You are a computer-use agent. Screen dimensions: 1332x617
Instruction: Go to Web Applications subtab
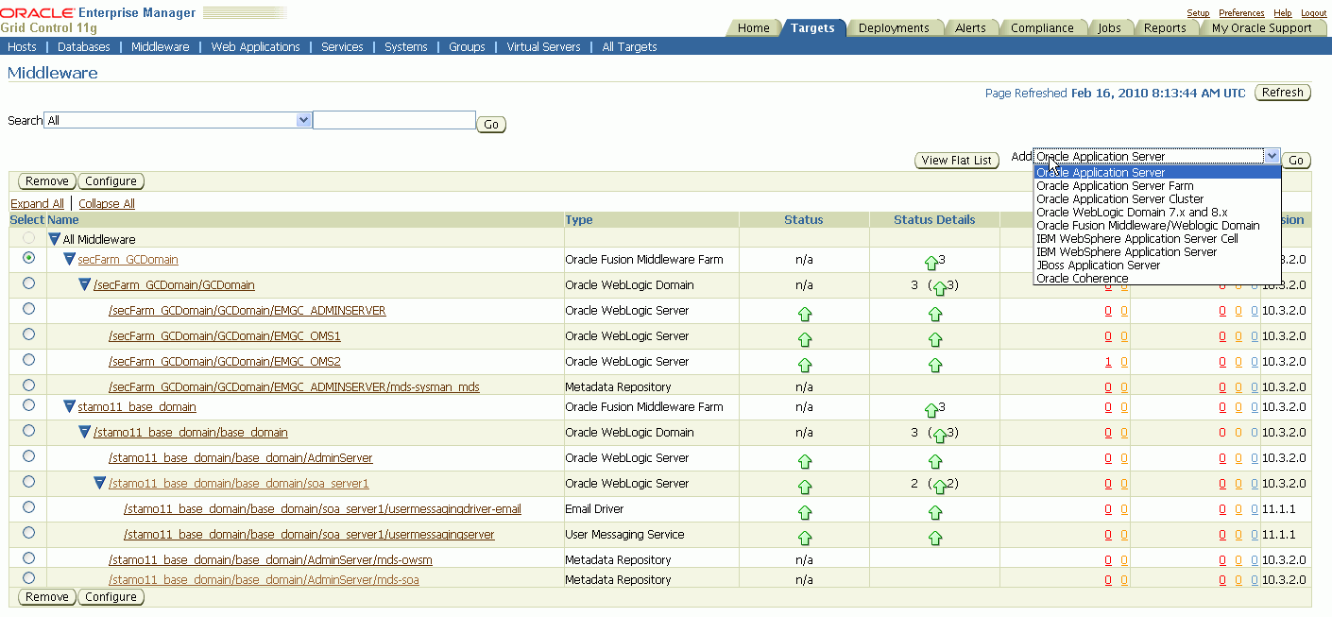[x=255, y=46]
